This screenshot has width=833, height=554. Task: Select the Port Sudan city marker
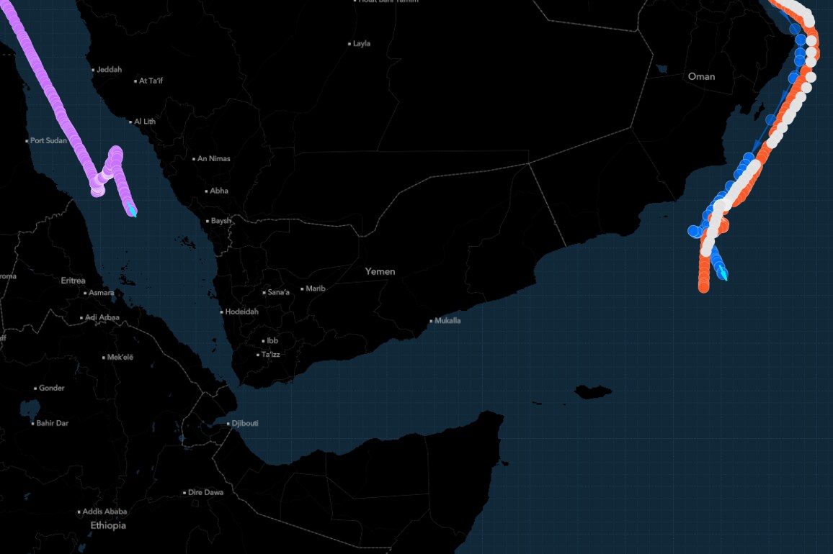point(27,141)
